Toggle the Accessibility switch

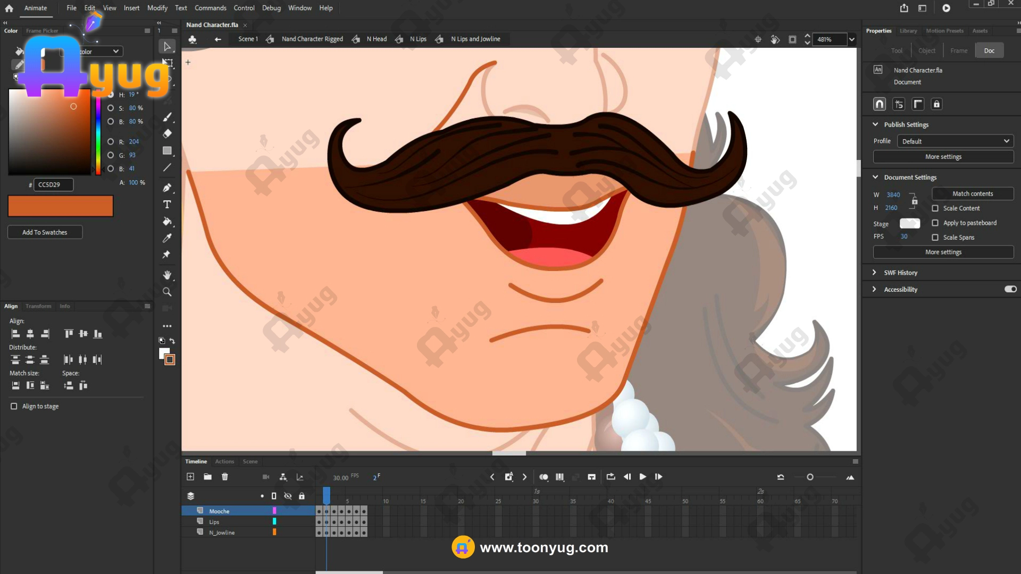pos(1010,289)
